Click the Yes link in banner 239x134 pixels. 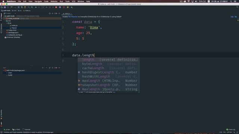tap(232, 17)
